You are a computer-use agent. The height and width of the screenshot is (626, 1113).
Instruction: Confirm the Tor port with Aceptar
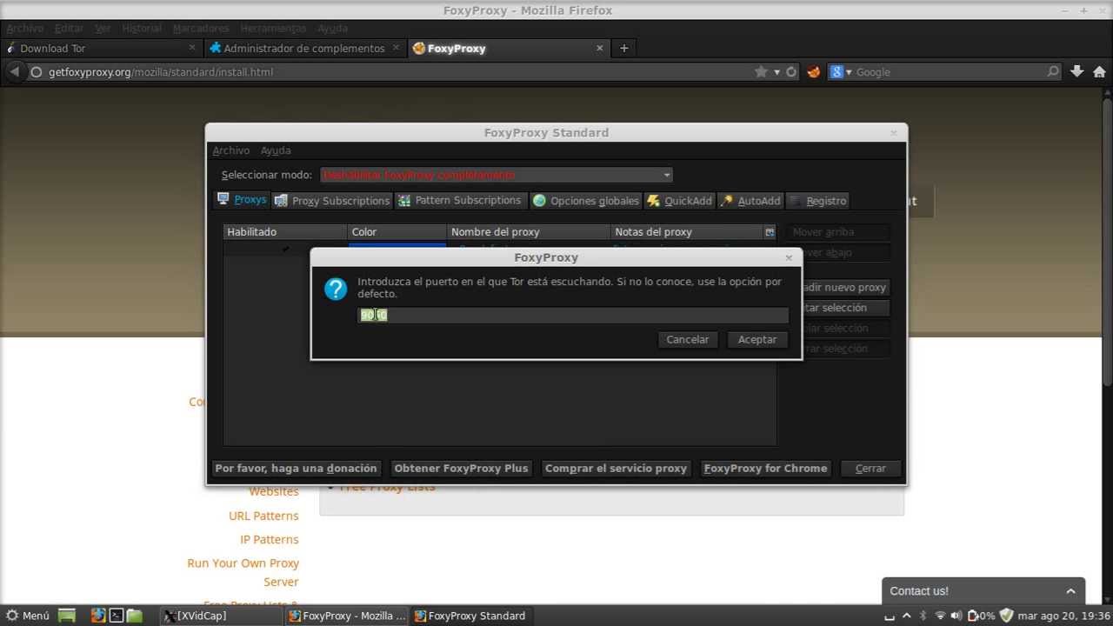click(757, 339)
